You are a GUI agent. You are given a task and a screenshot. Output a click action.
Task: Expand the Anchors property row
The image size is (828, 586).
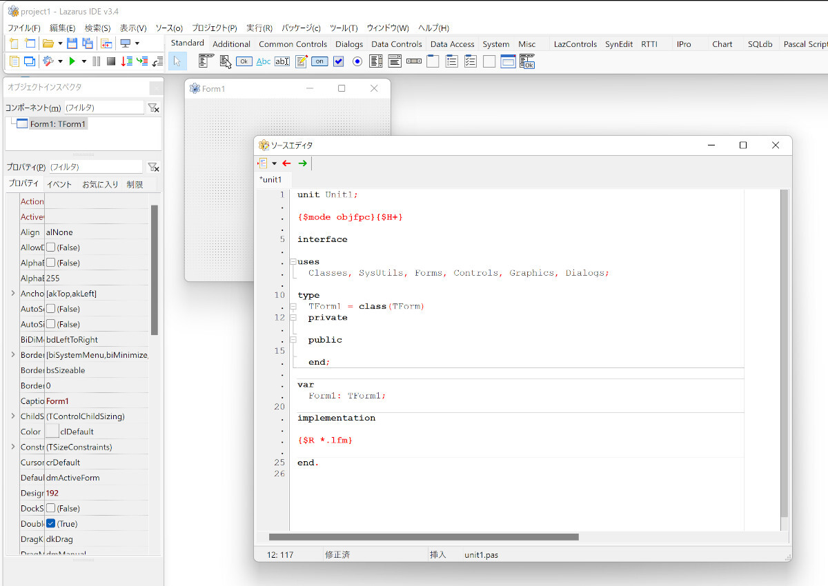click(12, 294)
